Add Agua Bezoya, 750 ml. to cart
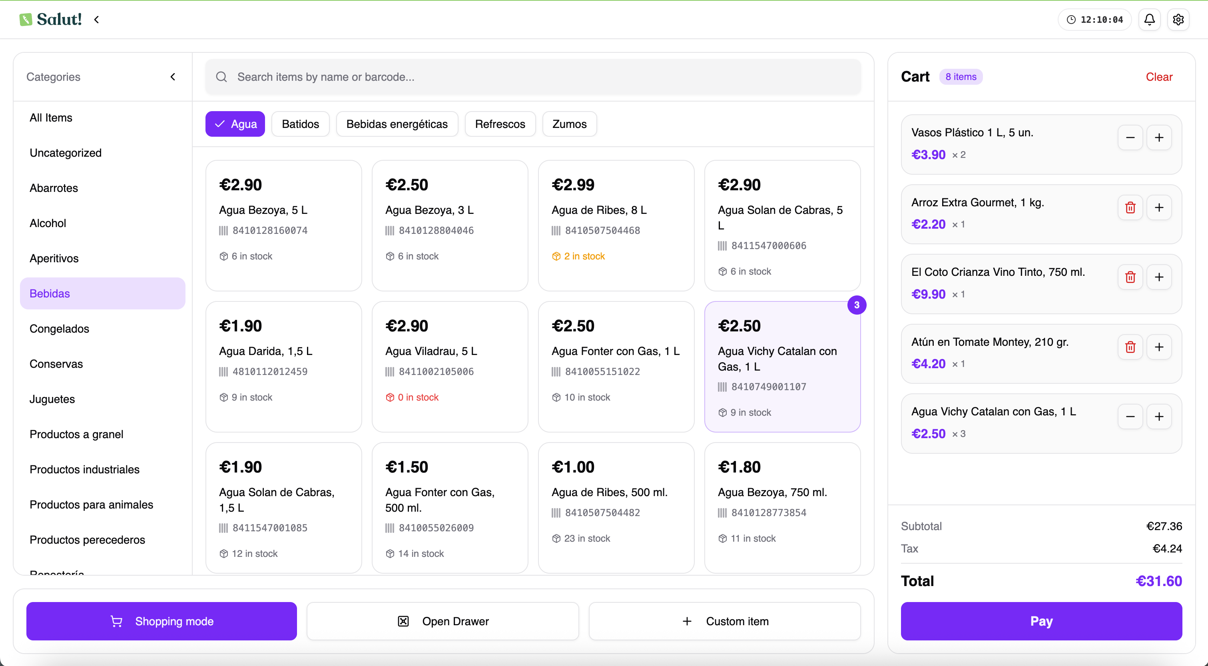This screenshot has width=1208, height=666. [782, 508]
